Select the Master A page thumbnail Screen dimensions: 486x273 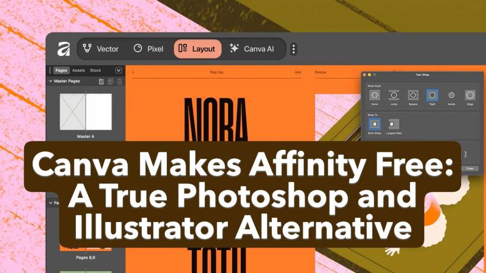point(85,111)
